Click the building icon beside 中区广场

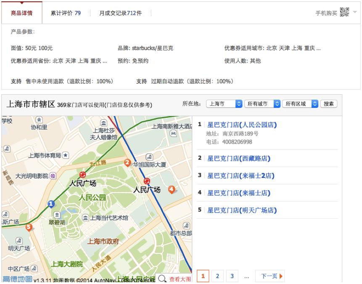point(34,268)
